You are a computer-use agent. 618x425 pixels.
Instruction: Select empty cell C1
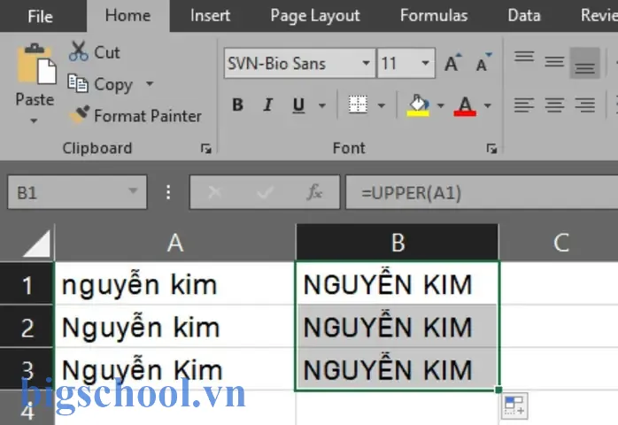pos(560,283)
